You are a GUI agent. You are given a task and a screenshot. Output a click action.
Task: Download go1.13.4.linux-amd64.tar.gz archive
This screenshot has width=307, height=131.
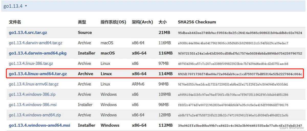38,74
